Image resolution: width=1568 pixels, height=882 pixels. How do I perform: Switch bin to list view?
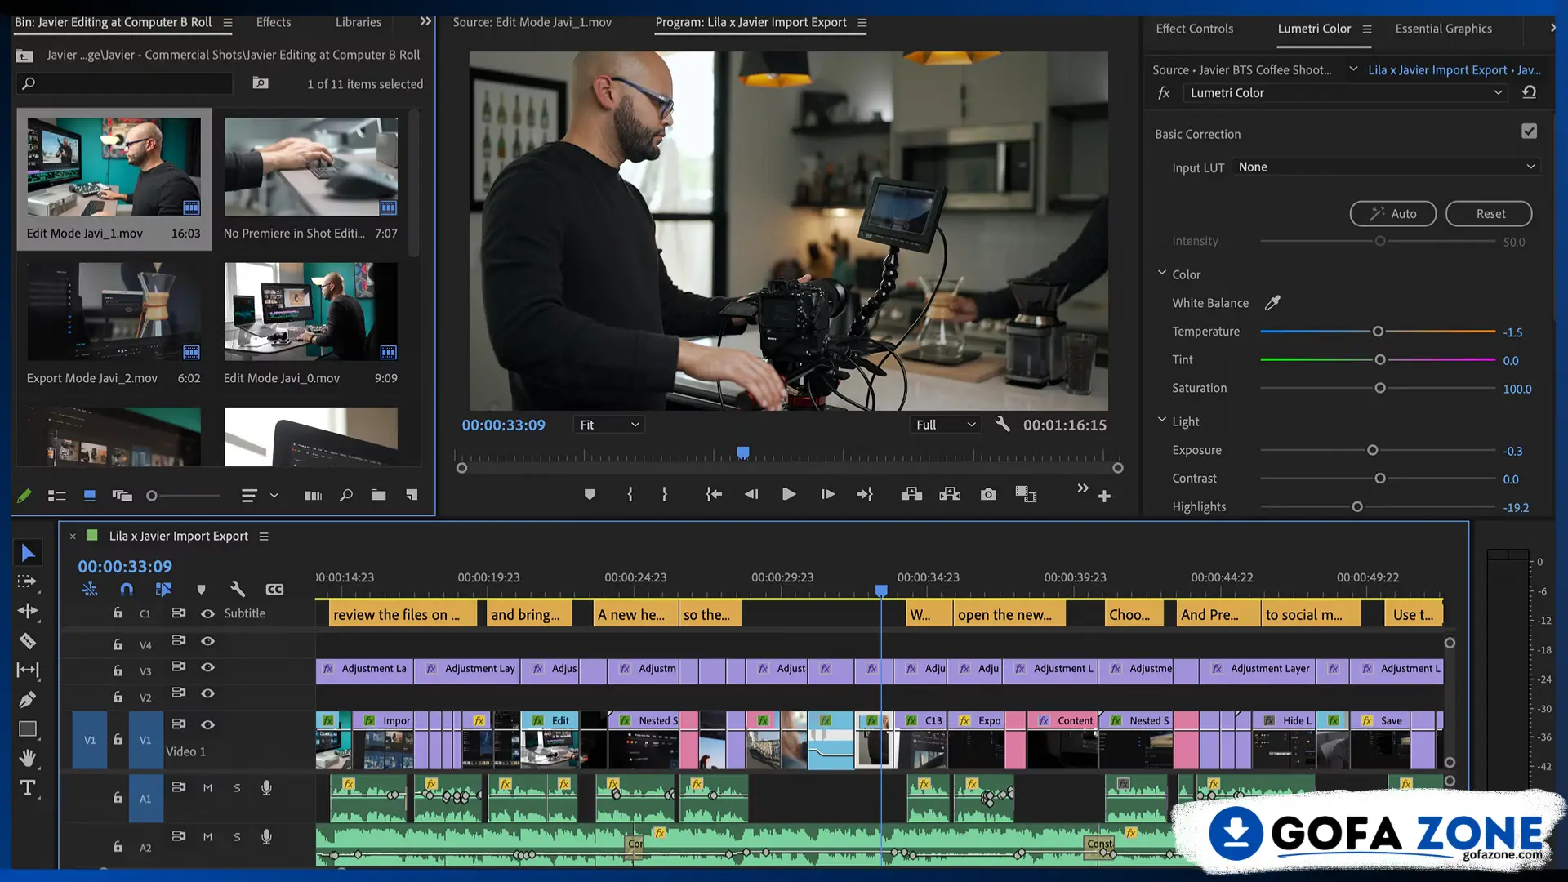pyautogui.click(x=56, y=496)
